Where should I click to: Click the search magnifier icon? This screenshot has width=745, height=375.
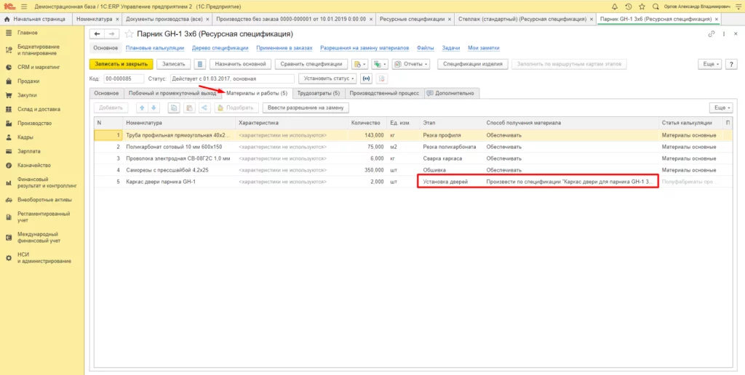[656, 7]
